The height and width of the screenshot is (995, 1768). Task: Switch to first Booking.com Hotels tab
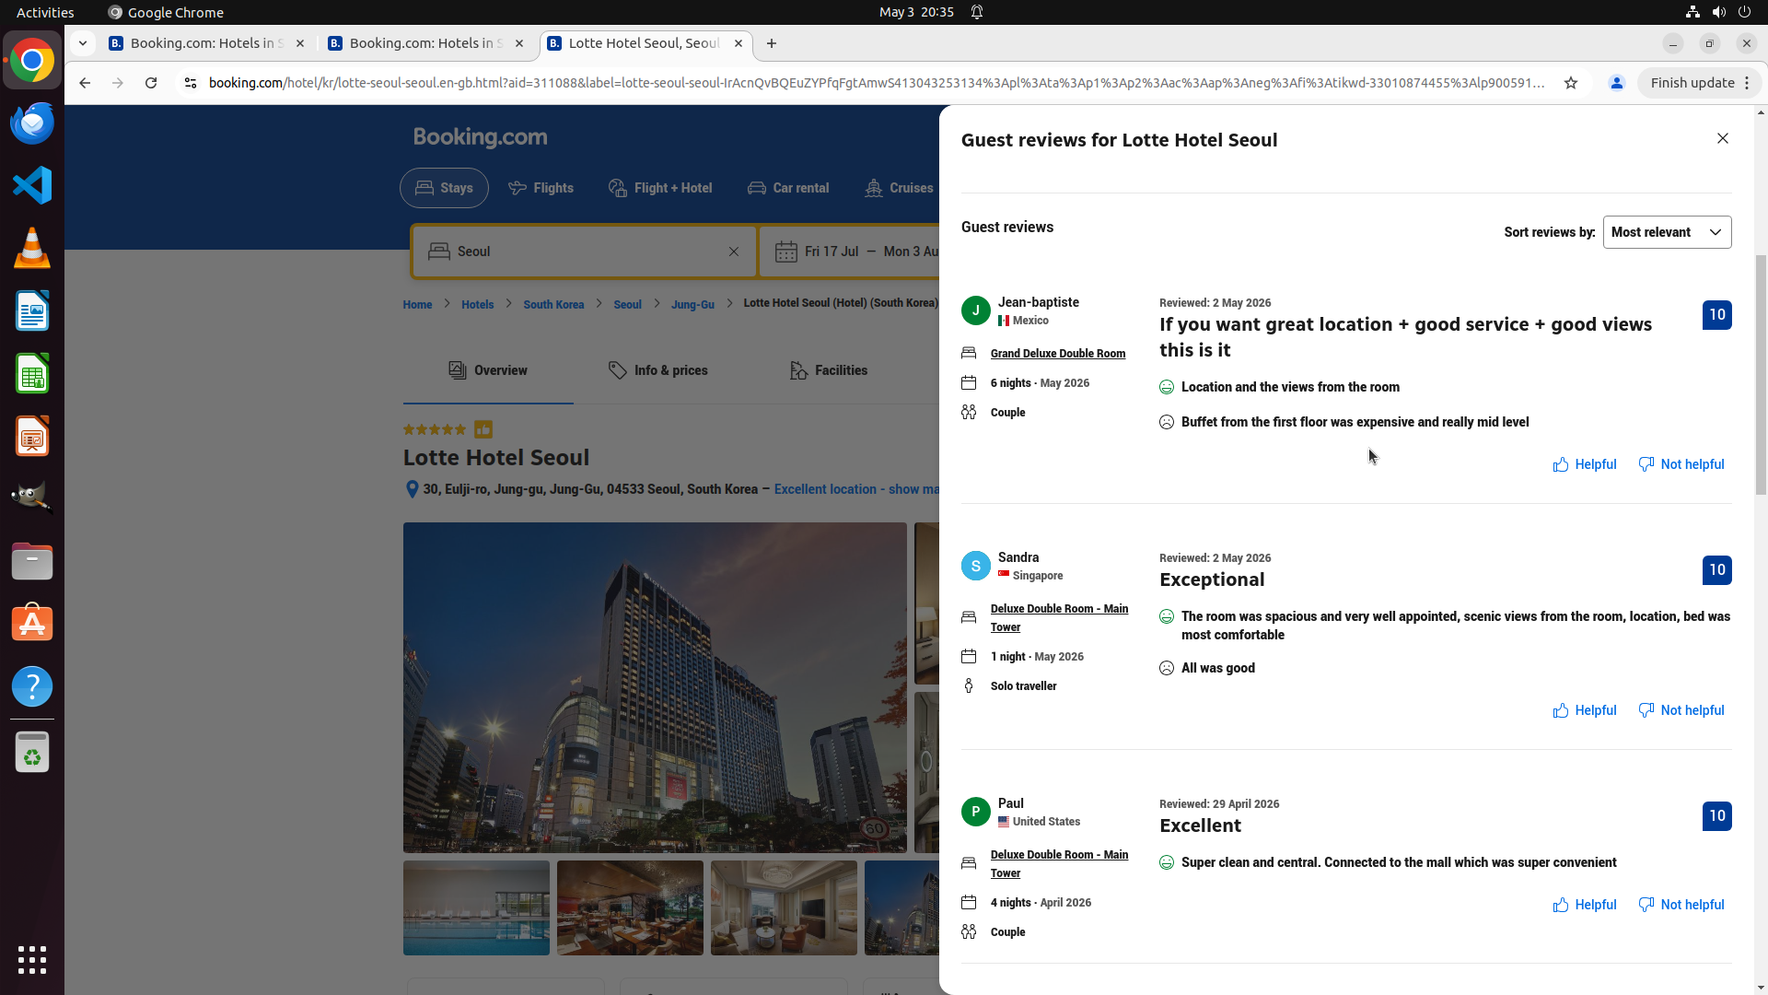pos(206,43)
